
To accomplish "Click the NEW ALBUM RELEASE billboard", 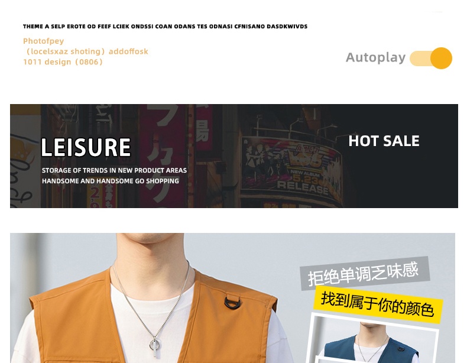I will 291,167.
